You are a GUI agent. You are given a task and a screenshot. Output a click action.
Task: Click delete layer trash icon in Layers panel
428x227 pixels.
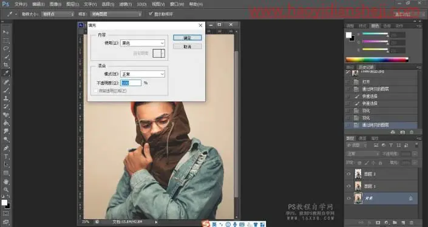coord(412,223)
